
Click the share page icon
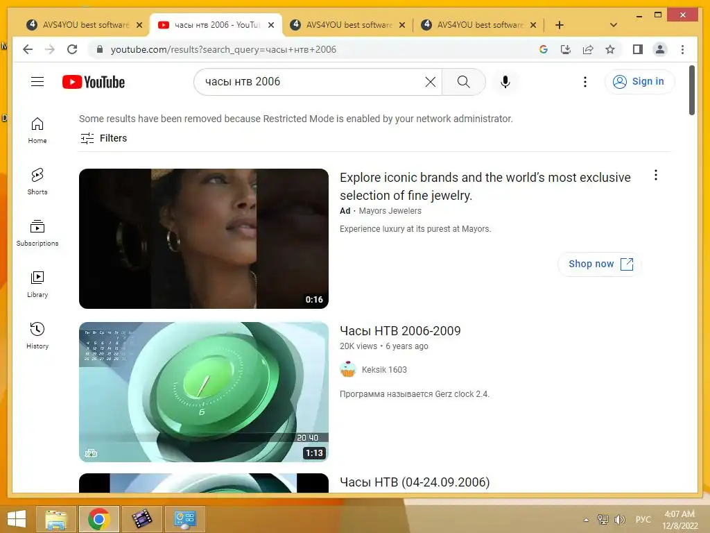coord(588,49)
